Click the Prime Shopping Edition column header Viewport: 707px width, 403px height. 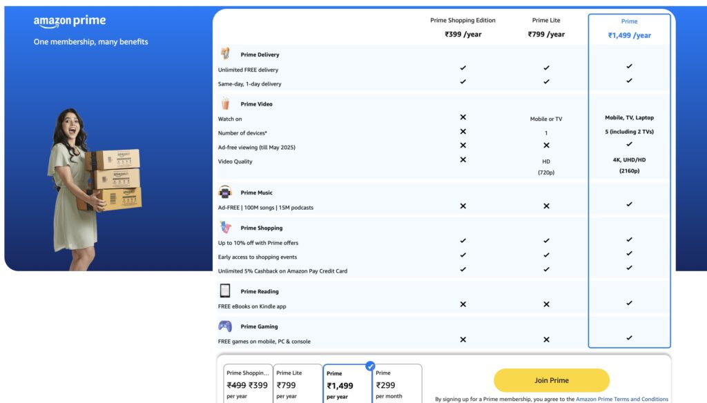point(463,20)
